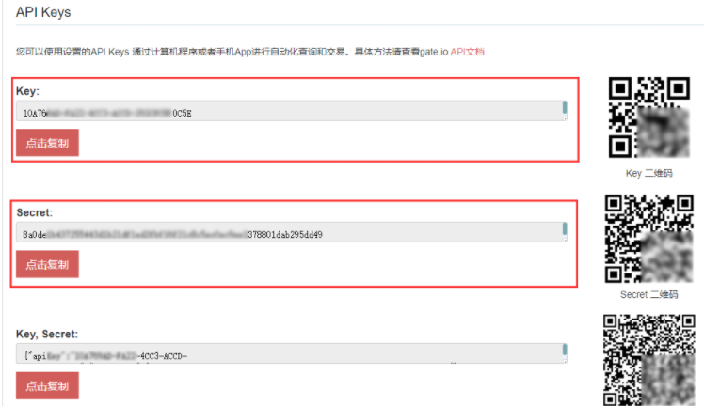Image resolution: width=704 pixels, height=406 pixels.
Task: Click the copy button under Key
Action: pyautogui.click(x=47, y=144)
